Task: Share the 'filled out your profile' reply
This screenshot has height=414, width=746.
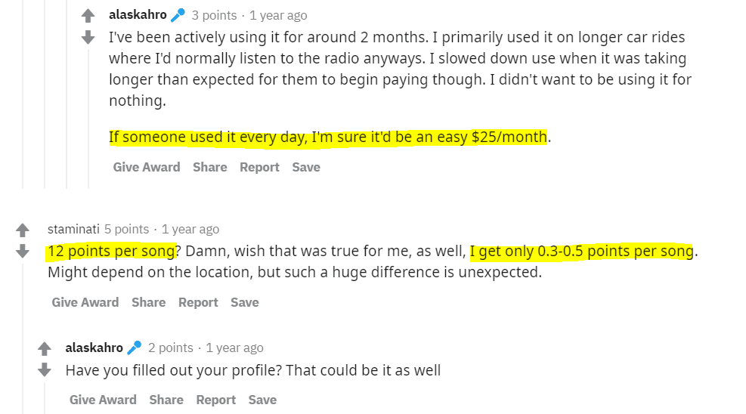Action: tap(166, 400)
